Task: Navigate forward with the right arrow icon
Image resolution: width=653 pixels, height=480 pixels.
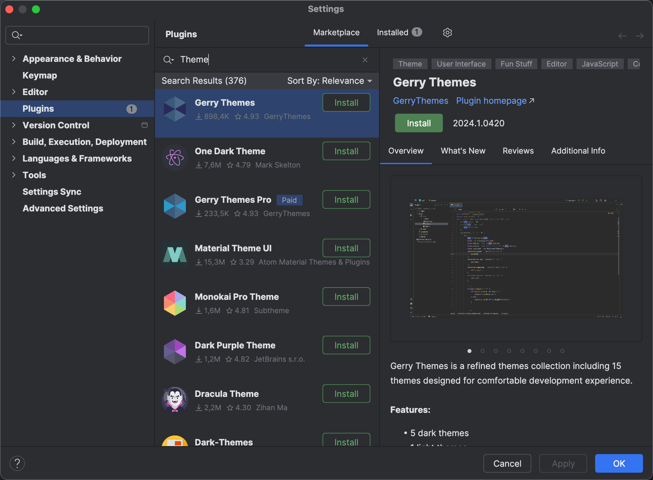Action: point(640,36)
